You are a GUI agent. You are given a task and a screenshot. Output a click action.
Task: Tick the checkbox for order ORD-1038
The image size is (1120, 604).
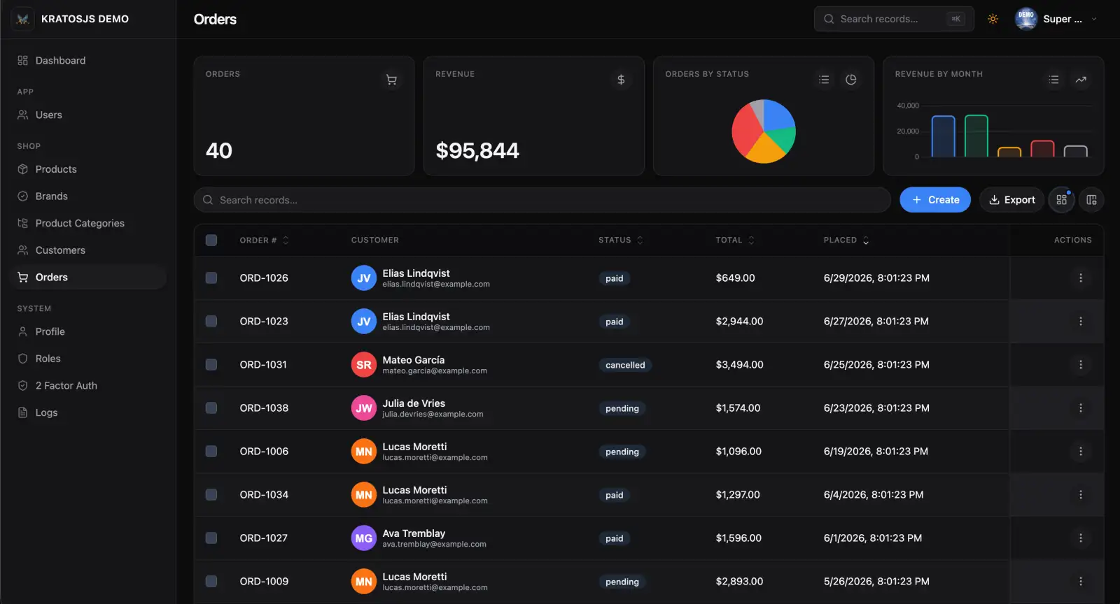point(211,408)
